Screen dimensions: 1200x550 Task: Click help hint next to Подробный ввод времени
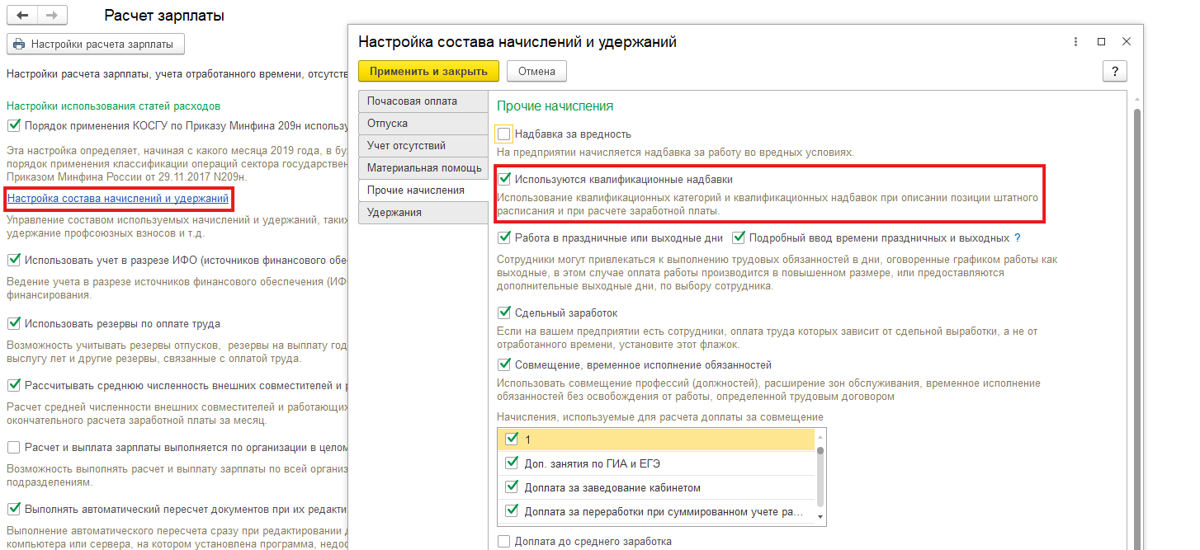tap(1018, 237)
